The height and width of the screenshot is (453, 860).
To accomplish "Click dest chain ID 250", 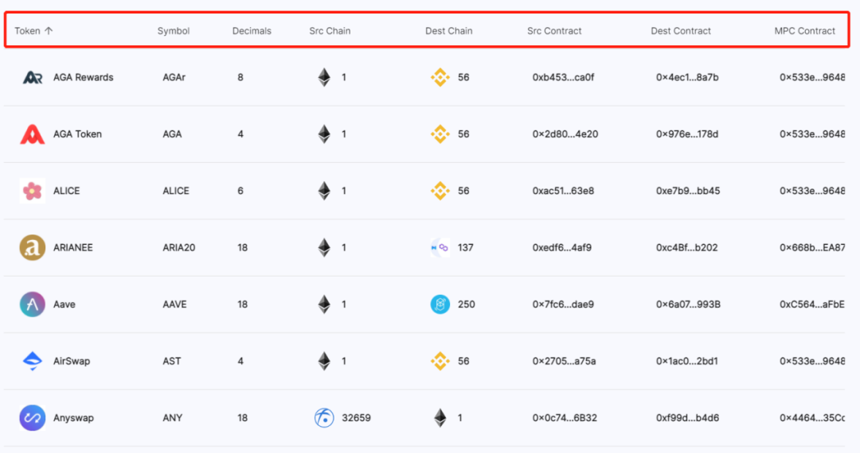I will pyautogui.click(x=466, y=304).
